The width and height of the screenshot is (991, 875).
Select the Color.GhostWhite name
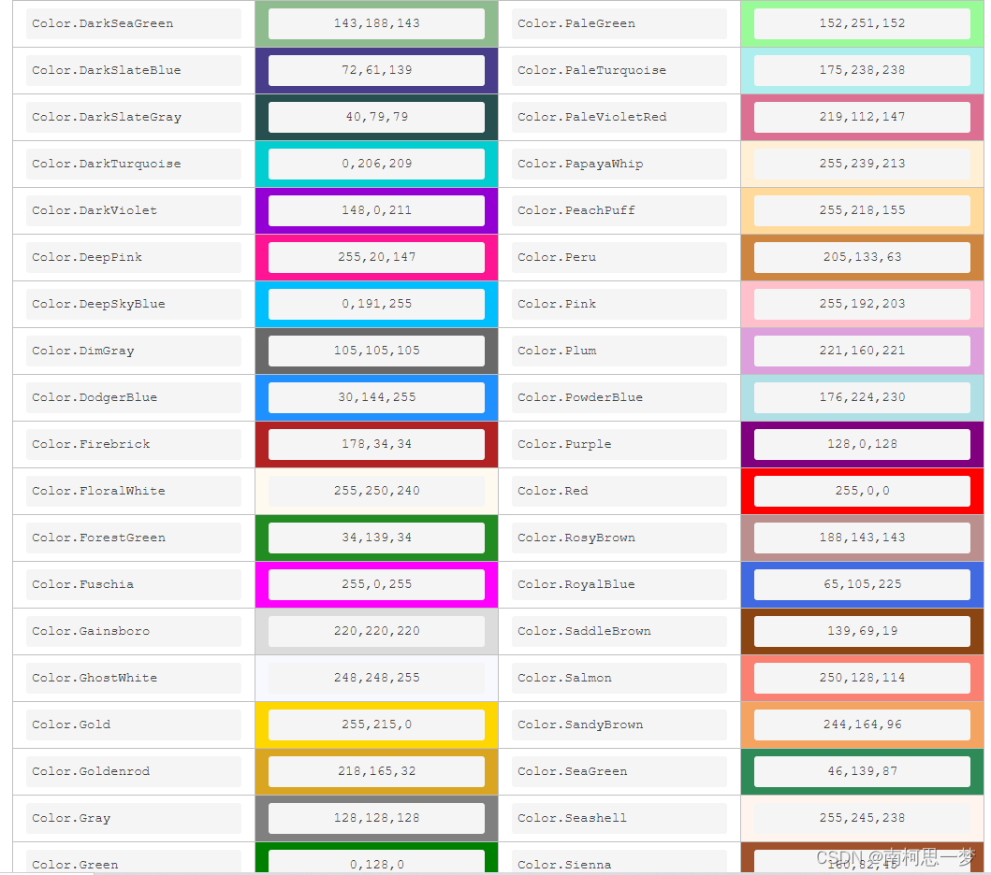pyautogui.click(x=134, y=678)
